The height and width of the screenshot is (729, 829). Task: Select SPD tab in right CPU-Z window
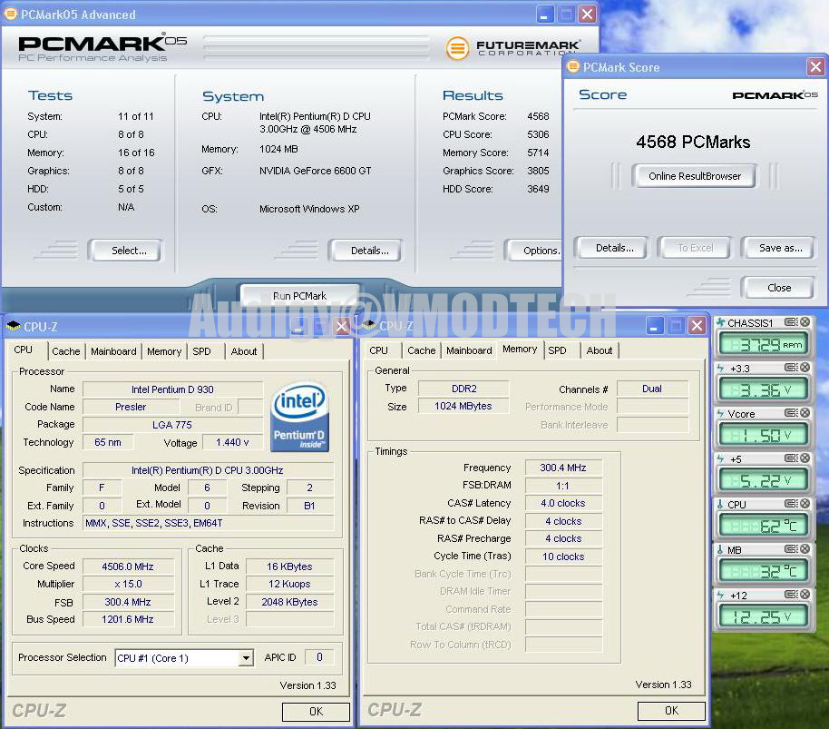click(557, 350)
